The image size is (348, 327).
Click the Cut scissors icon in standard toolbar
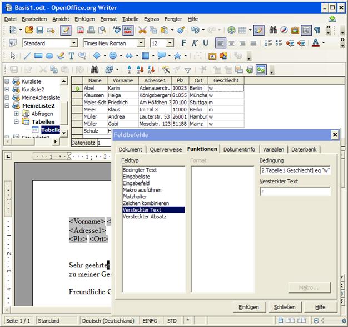pyautogui.click(x=142, y=30)
